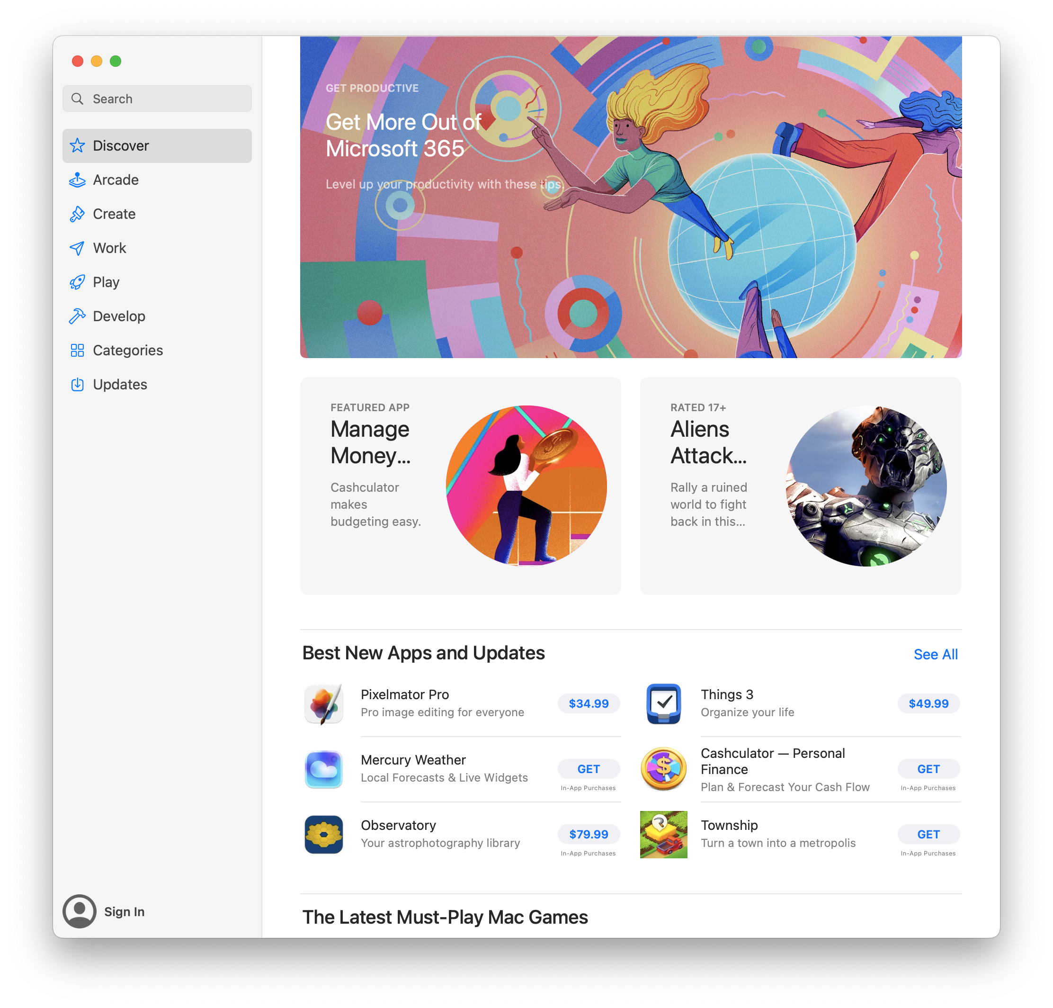Click the Sign In avatar icon
Image resolution: width=1053 pixels, height=1008 pixels.
click(x=80, y=911)
